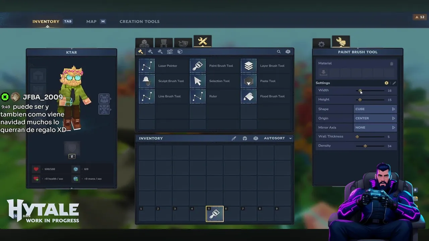
Task: Click the upper armor icon right of character
Action: (x=104, y=98)
